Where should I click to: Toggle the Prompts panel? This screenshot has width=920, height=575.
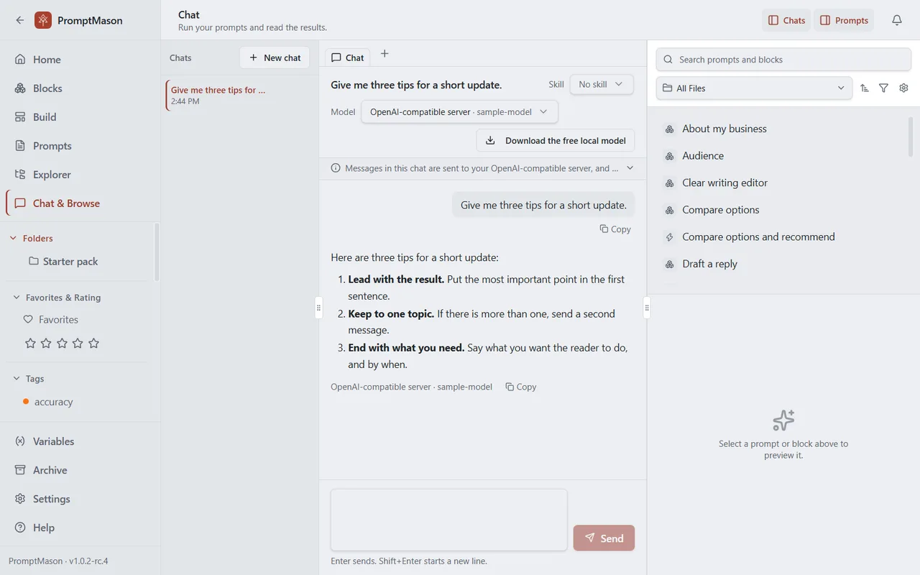coord(844,20)
